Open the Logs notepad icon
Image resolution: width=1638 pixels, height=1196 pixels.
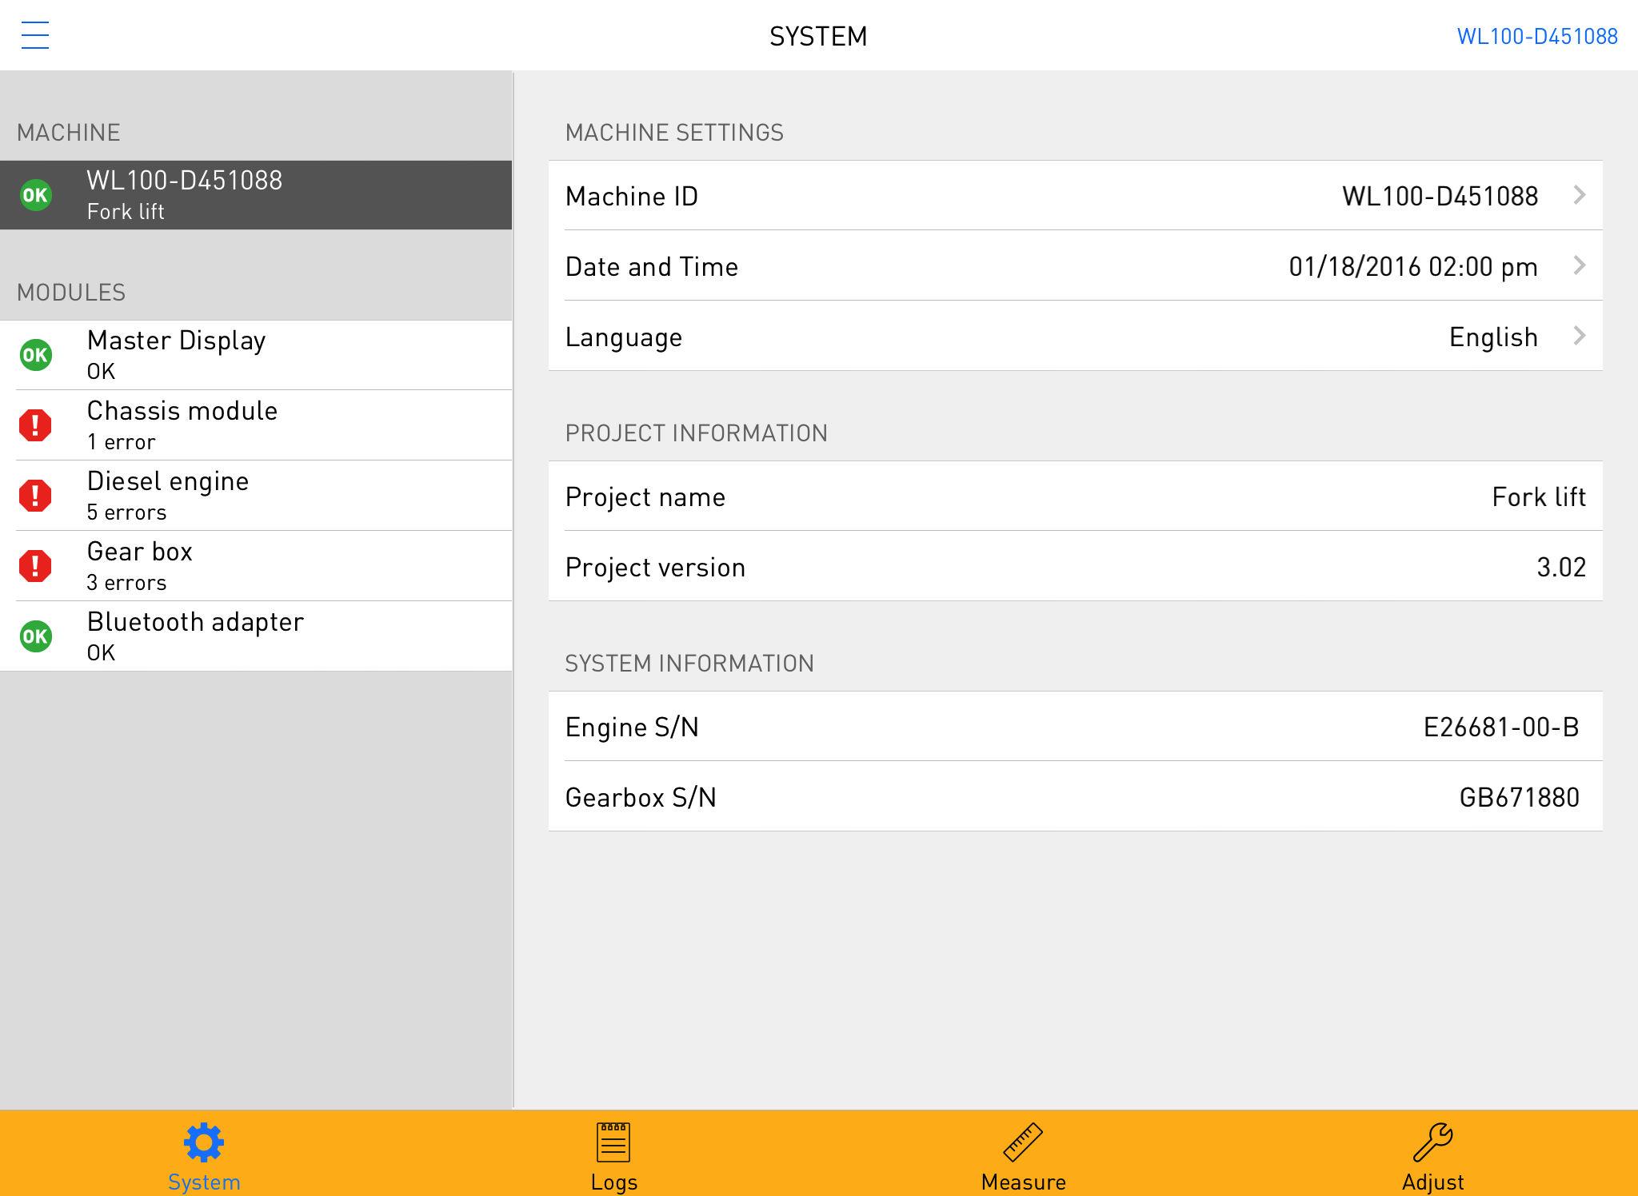[x=613, y=1142]
